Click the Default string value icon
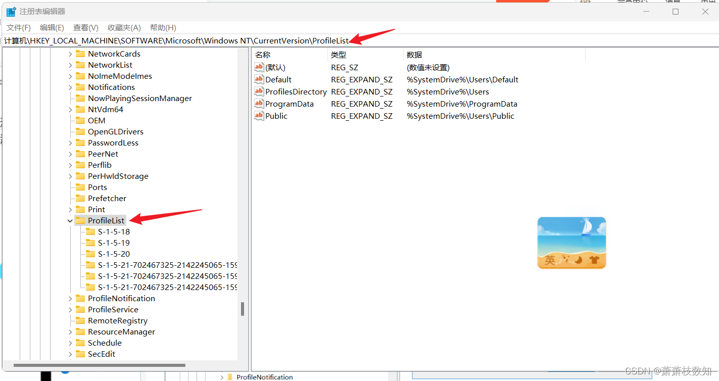This screenshot has height=381, width=719. click(259, 79)
